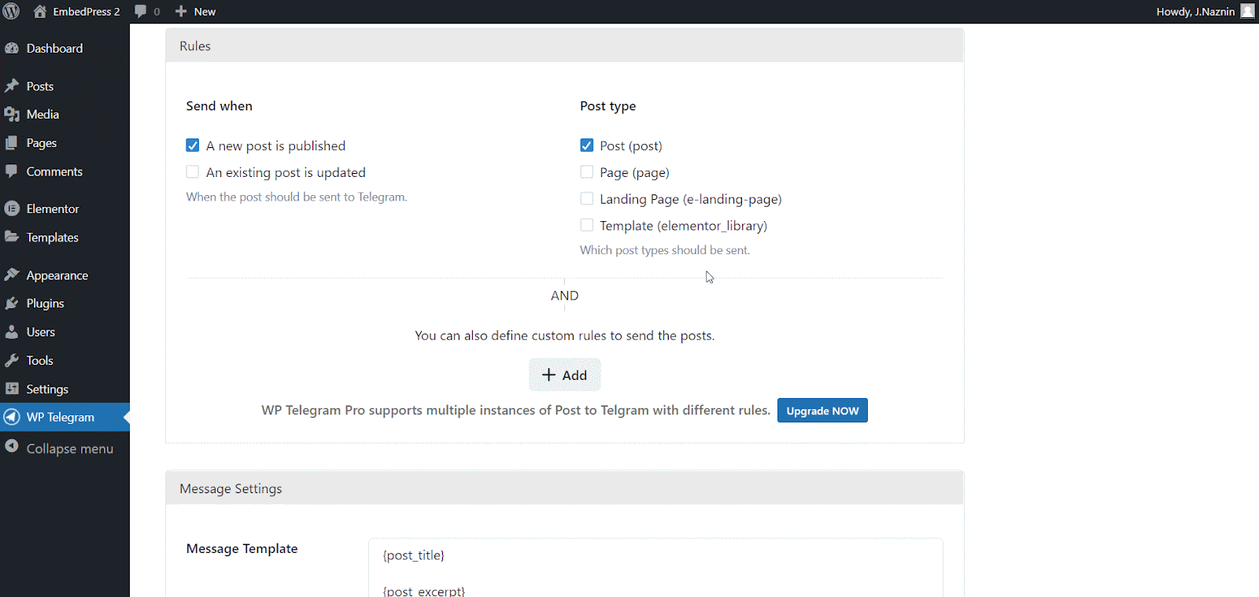The height and width of the screenshot is (597, 1259).
Task: Click inside the Message Template text area
Action: pos(655,568)
